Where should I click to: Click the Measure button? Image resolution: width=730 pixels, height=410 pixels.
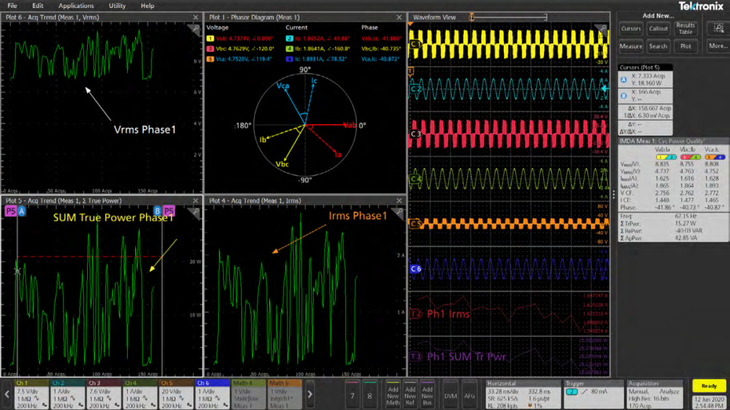coord(631,46)
